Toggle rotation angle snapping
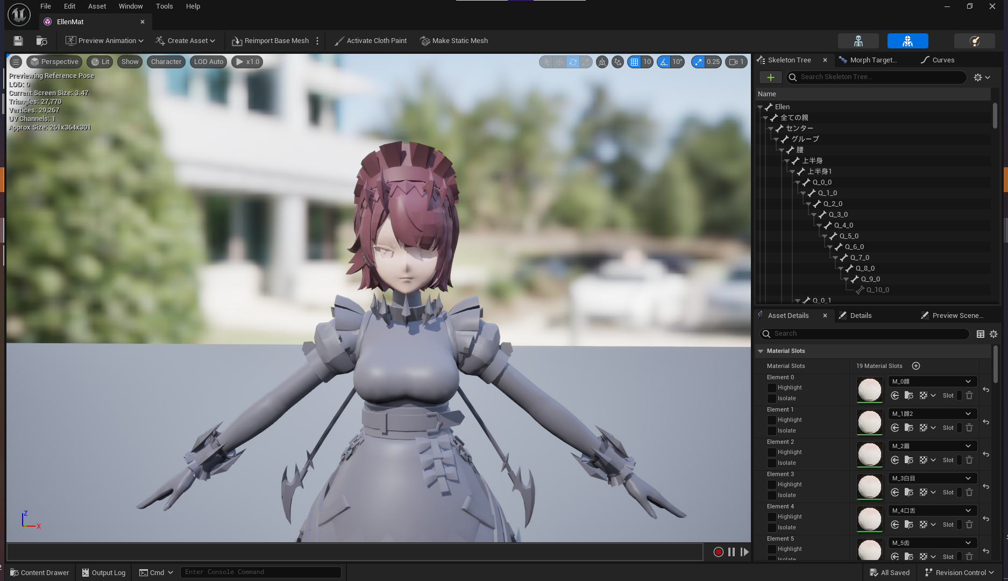Viewport: 1008px width, 581px height. click(x=664, y=62)
